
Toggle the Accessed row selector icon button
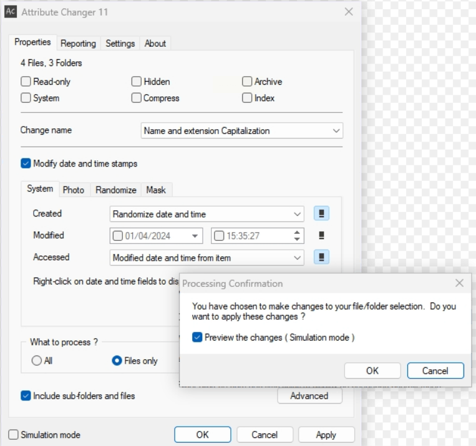321,257
